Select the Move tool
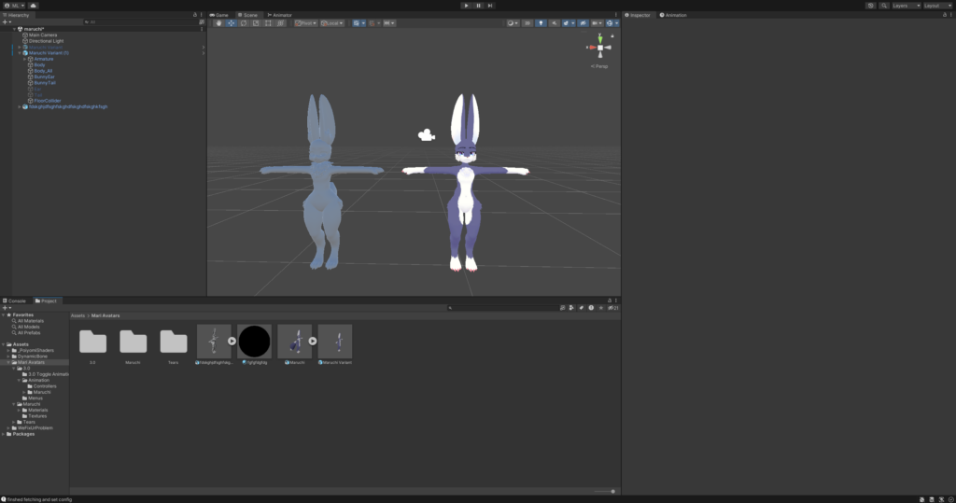 [231, 22]
